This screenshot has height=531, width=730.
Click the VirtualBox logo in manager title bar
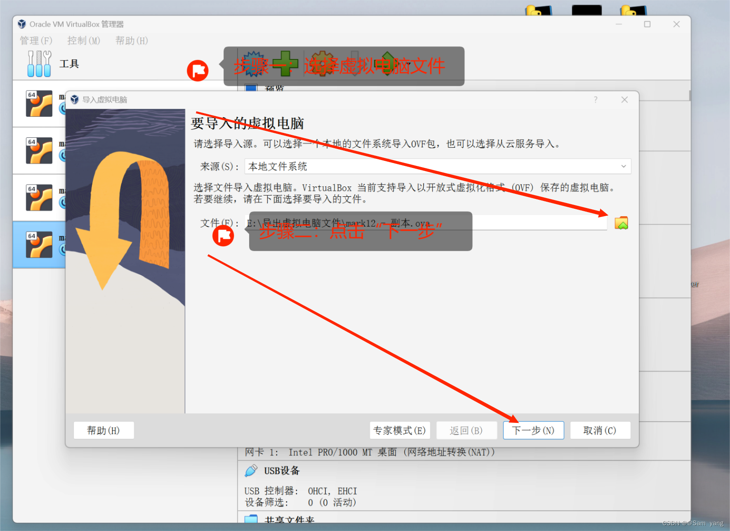coord(22,24)
